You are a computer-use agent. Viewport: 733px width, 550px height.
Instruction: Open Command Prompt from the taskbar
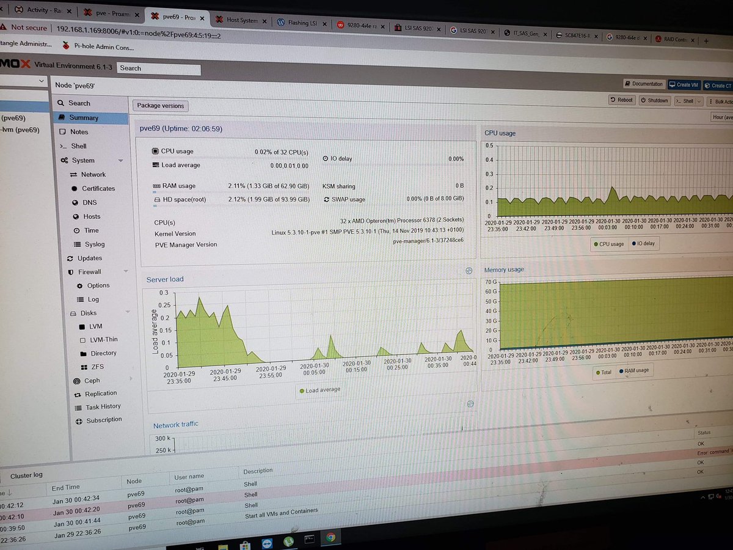pos(310,540)
